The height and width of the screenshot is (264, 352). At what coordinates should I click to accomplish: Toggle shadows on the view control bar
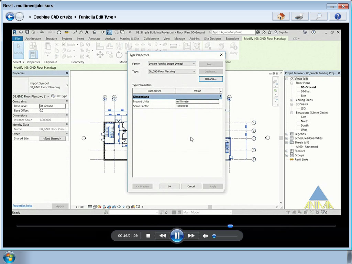[104, 207]
